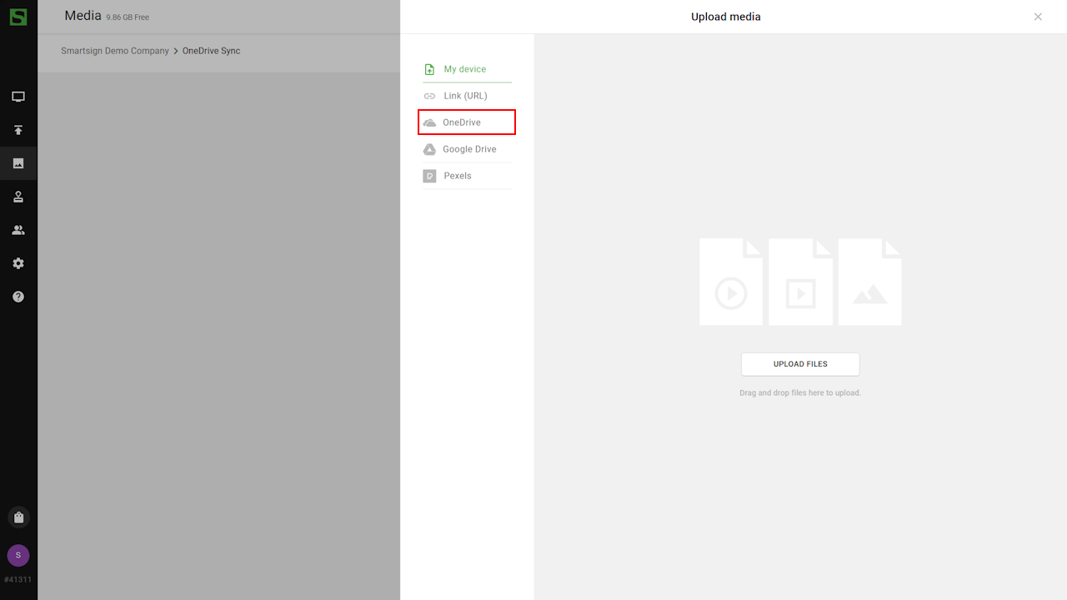1067x600 pixels.
Task: Click the Smartsign logo icon
Action: (x=18, y=17)
